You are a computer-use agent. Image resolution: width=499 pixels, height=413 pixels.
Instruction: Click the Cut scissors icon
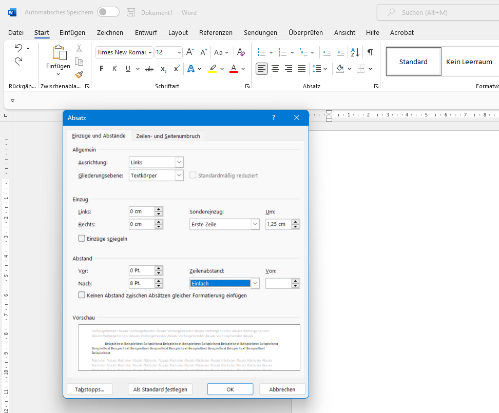(x=79, y=48)
